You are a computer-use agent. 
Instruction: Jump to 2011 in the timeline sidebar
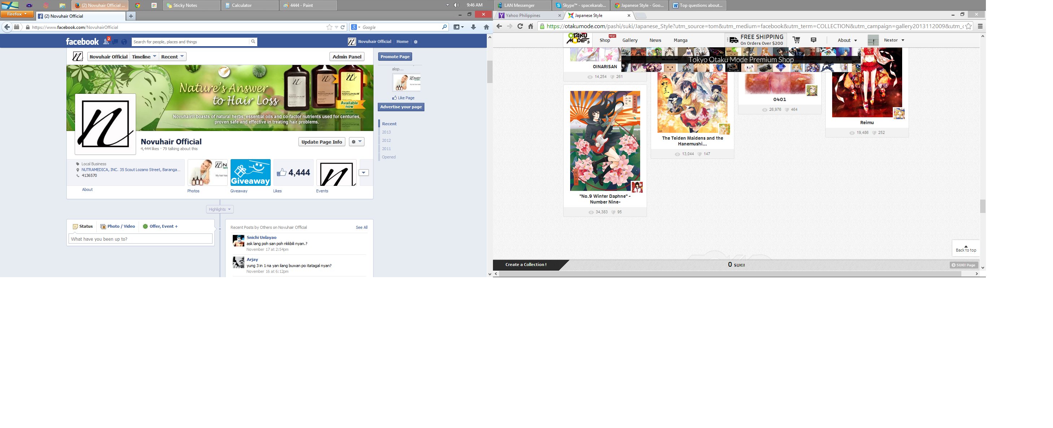(386, 148)
